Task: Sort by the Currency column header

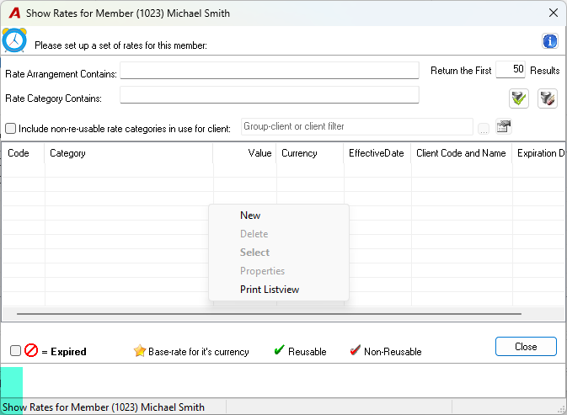Action: coord(310,153)
